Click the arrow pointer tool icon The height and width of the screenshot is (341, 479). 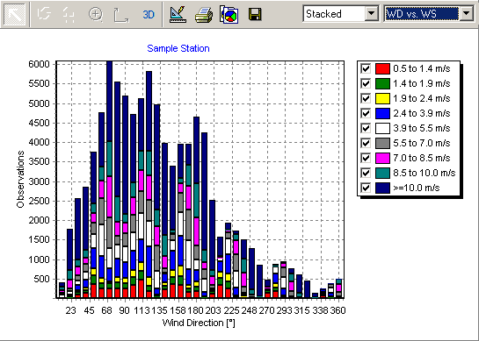tap(15, 14)
